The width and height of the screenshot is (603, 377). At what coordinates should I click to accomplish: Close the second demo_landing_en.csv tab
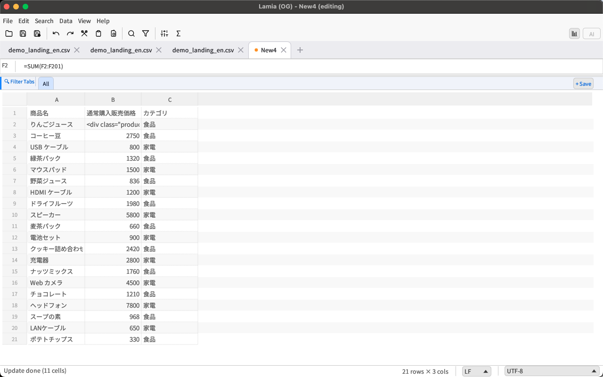click(159, 50)
